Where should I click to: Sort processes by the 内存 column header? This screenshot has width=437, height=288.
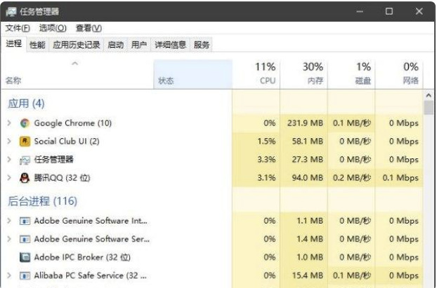313,74
